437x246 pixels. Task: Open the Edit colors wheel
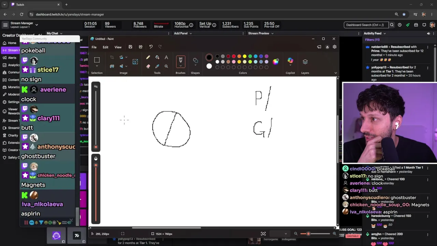pyautogui.click(x=276, y=61)
